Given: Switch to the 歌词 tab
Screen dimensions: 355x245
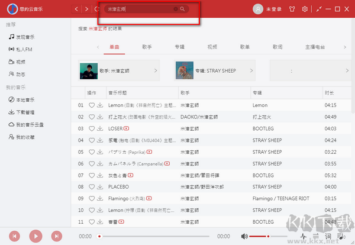Looking at the screenshot, I should [277, 47].
